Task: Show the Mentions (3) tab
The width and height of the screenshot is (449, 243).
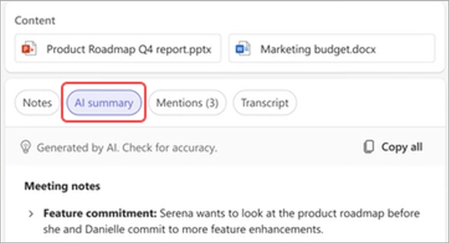Action: coord(187,102)
